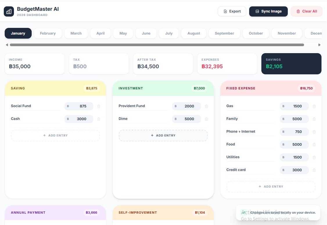Click the Saving total ฿3,875 badge
This screenshot has width=327, height=225.
tap(92, 89)
